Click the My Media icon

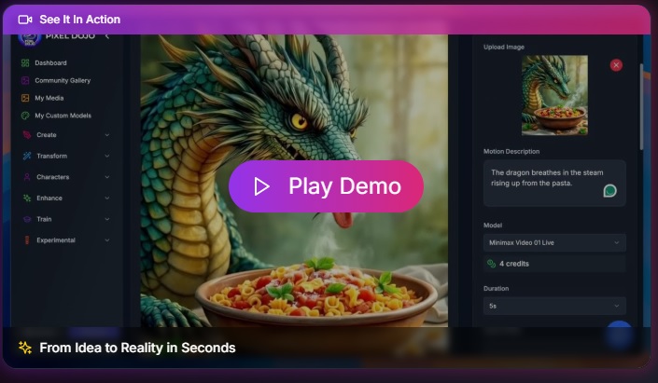point(25,98)
